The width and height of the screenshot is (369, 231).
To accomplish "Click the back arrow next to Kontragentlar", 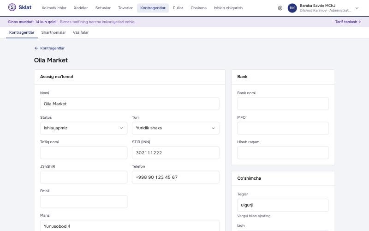I will (x=36, y=48).
